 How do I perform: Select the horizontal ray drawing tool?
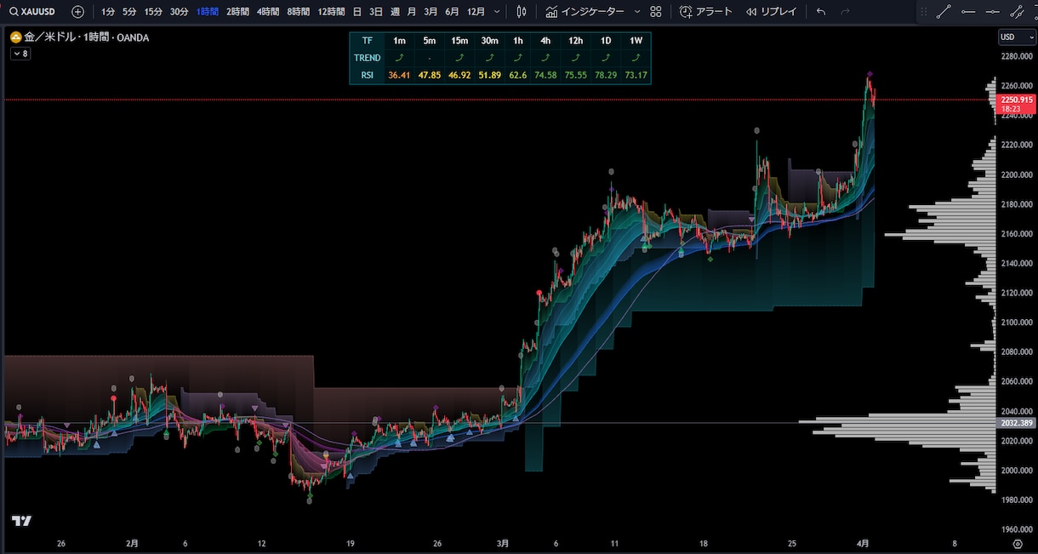click(x=968, y=12)
